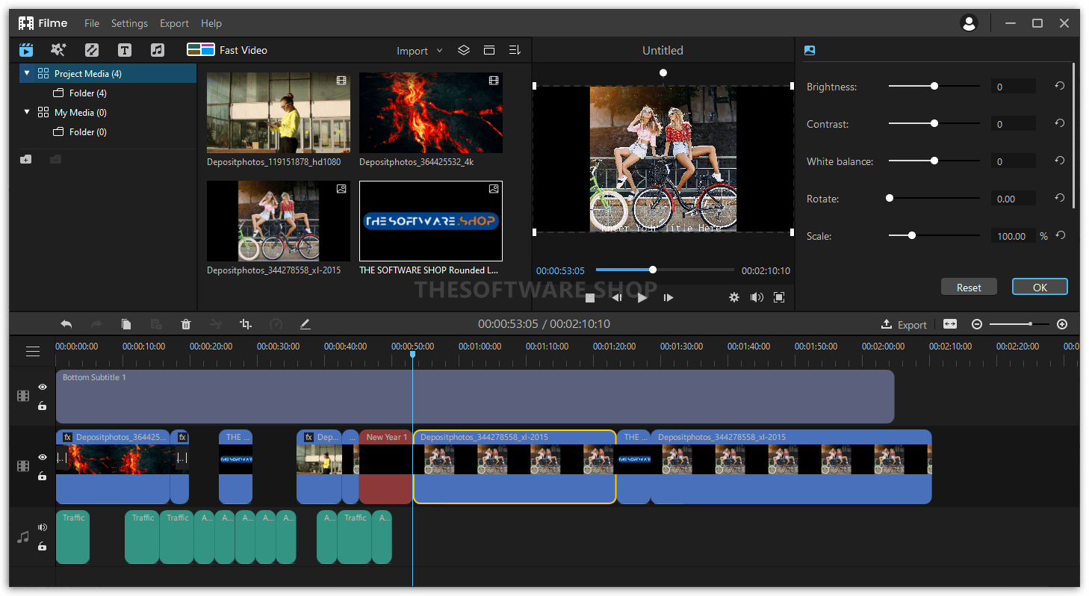Confirm adjustments with the OK button
This screenshot has width=1089, height=596.
click(1039, 286)
